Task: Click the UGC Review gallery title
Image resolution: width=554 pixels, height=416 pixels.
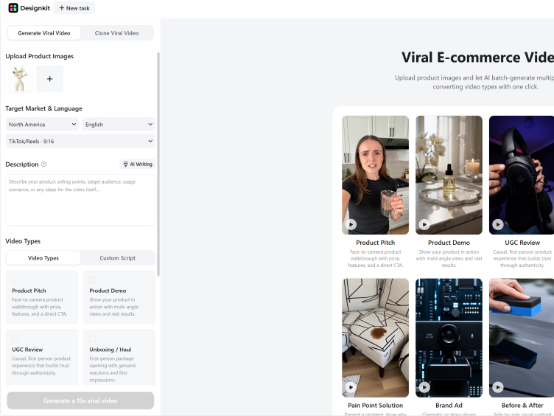Action: click(x=522, y=243)
